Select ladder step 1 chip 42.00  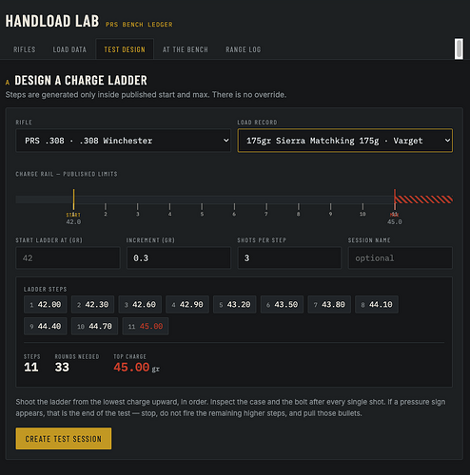point(46,305)
